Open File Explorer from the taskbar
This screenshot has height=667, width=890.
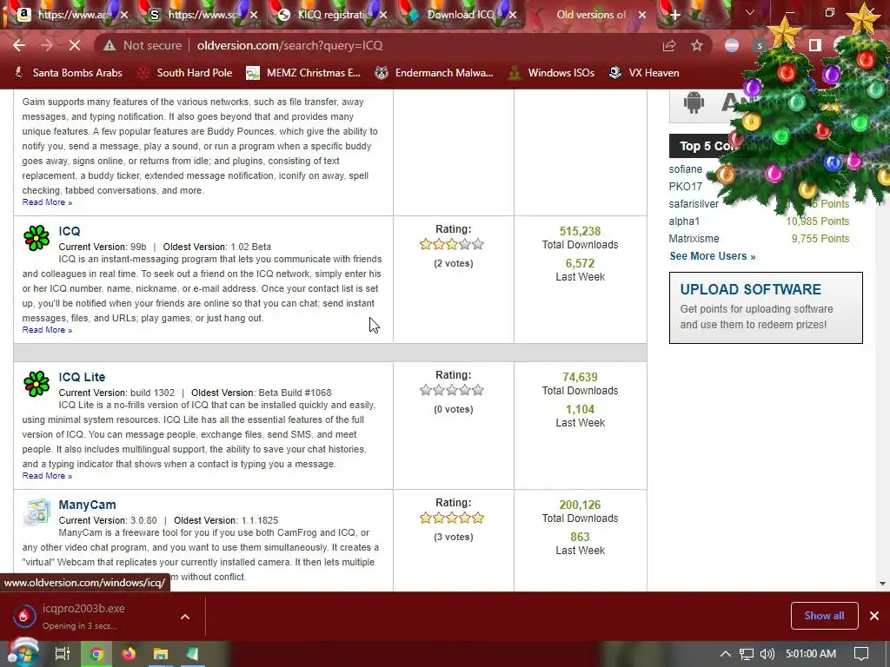click(161, 654)
